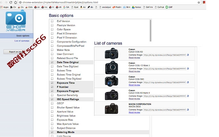Screen dimensions: 219x137
Task: Open Read review for Canon EOS 5D
Action: point(134,58)
